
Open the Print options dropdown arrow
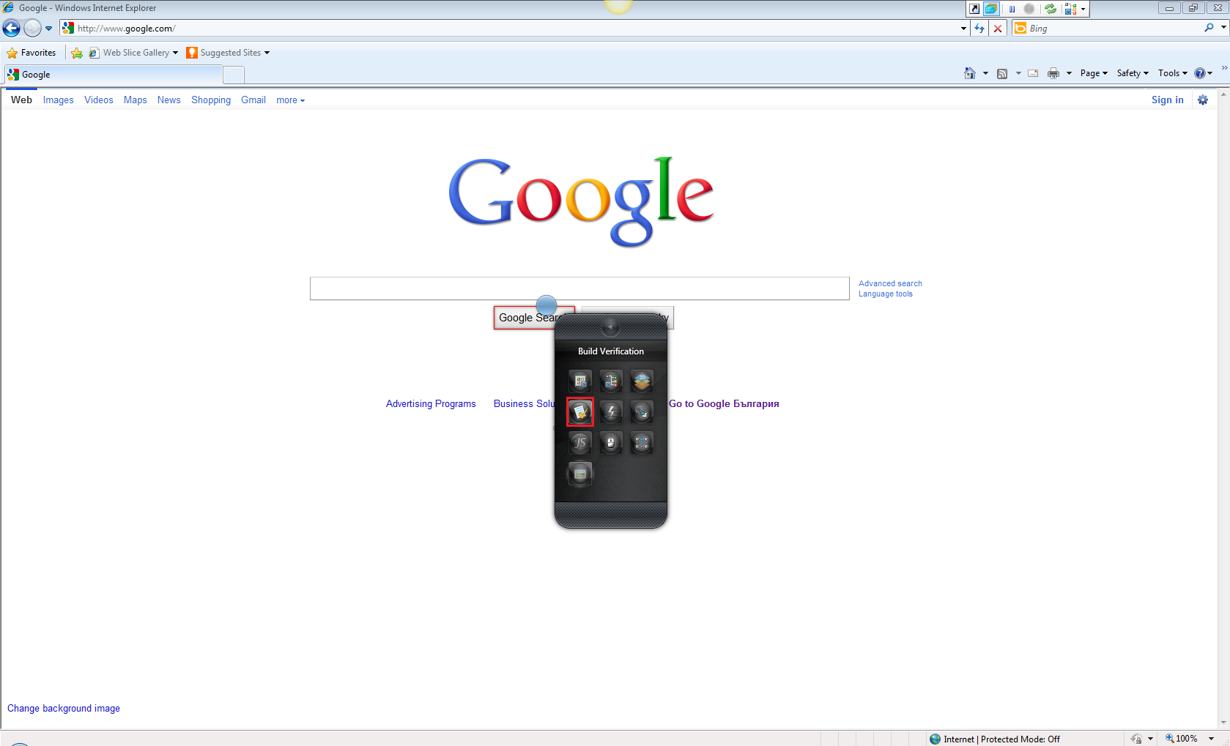pyautogui.click(x=1069, y=73)
